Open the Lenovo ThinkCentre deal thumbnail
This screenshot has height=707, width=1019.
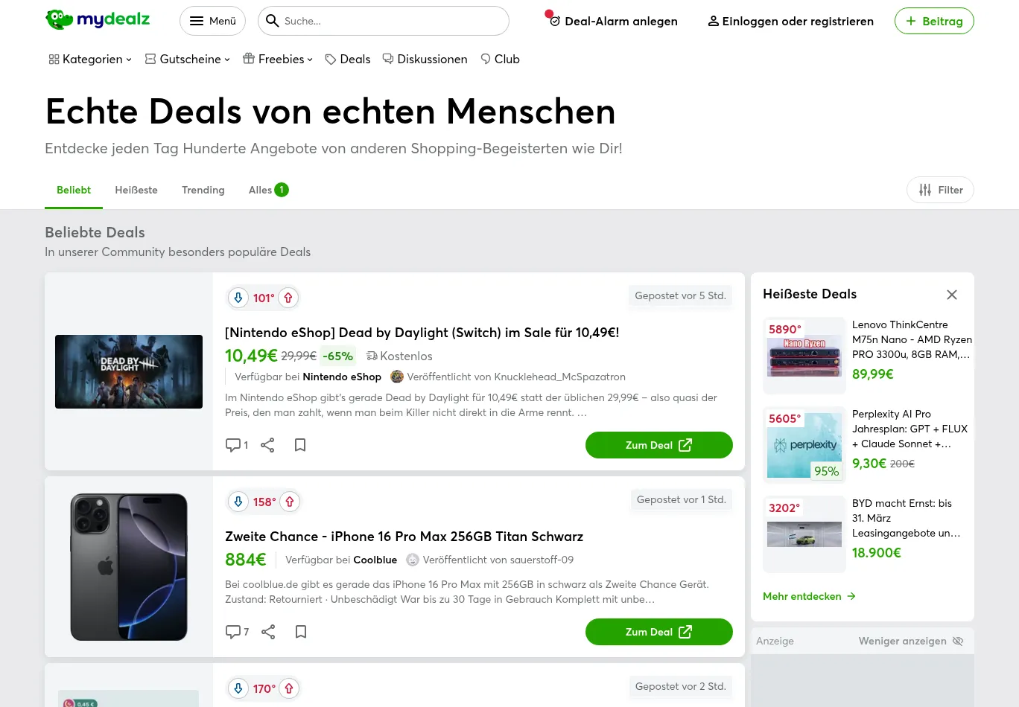(804, 356)
